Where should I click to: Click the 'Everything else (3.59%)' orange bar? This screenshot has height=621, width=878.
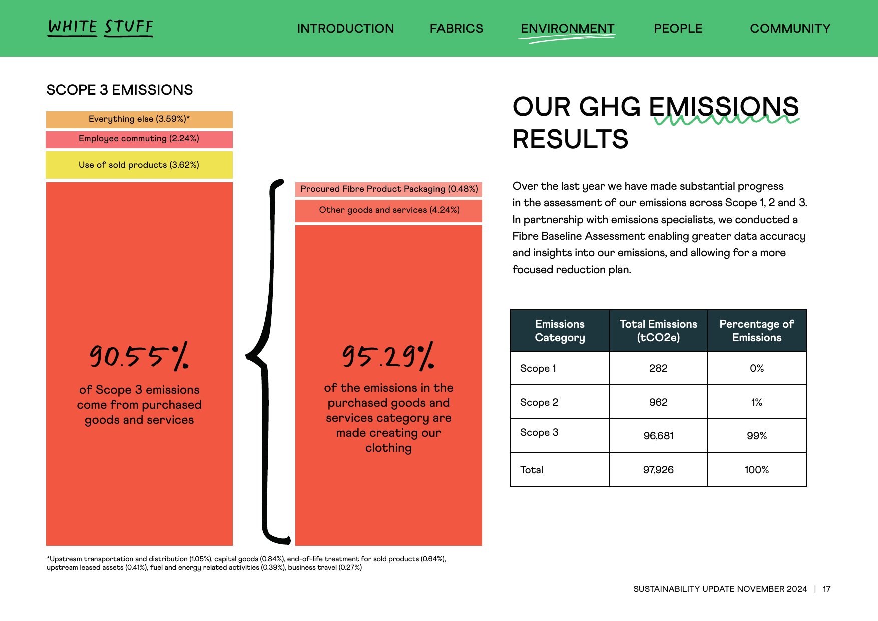tap(139, 119)
